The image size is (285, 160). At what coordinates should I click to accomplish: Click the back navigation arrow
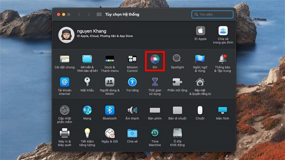click(79, 15)
